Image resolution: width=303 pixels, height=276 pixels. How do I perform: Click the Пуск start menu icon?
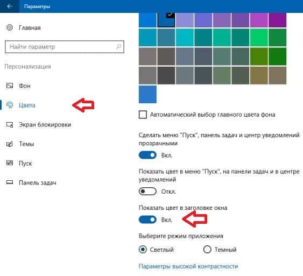tap(10, 163)
